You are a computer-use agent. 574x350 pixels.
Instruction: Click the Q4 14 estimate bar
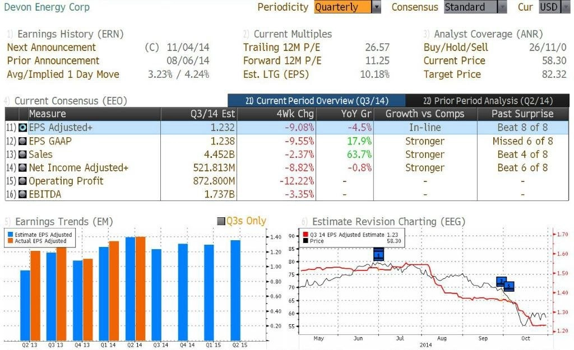point(183,292)
